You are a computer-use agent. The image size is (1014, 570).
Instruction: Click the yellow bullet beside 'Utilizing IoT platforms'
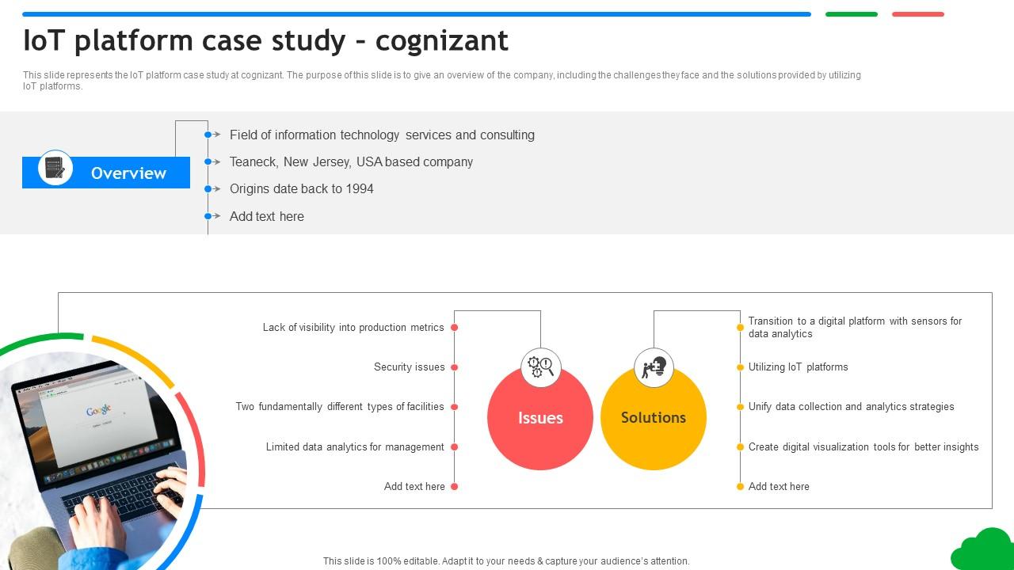[x=740, y=367]
